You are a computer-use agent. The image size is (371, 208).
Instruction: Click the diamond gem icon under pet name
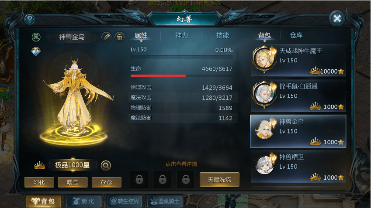click(x=36, y=51)
